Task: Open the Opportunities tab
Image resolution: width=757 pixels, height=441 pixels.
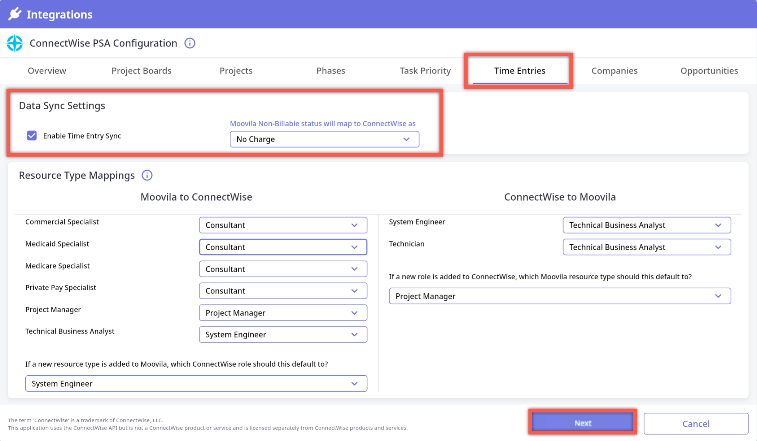Action: [709, 71]
